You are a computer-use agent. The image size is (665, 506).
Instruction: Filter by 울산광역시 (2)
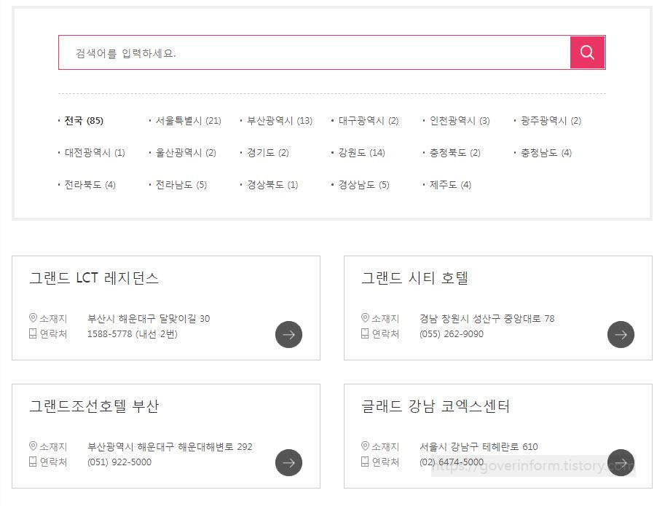coord(186,153)
